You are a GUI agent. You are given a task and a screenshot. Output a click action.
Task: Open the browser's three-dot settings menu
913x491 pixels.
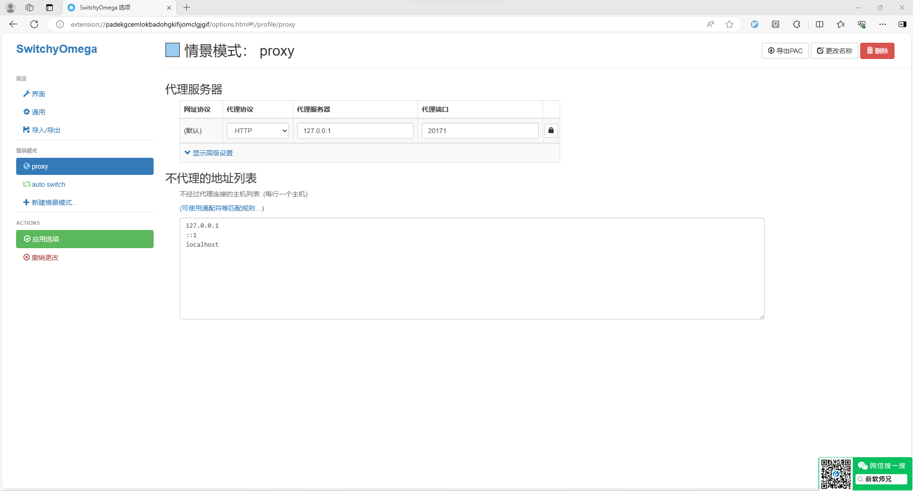tap(882, 24)
